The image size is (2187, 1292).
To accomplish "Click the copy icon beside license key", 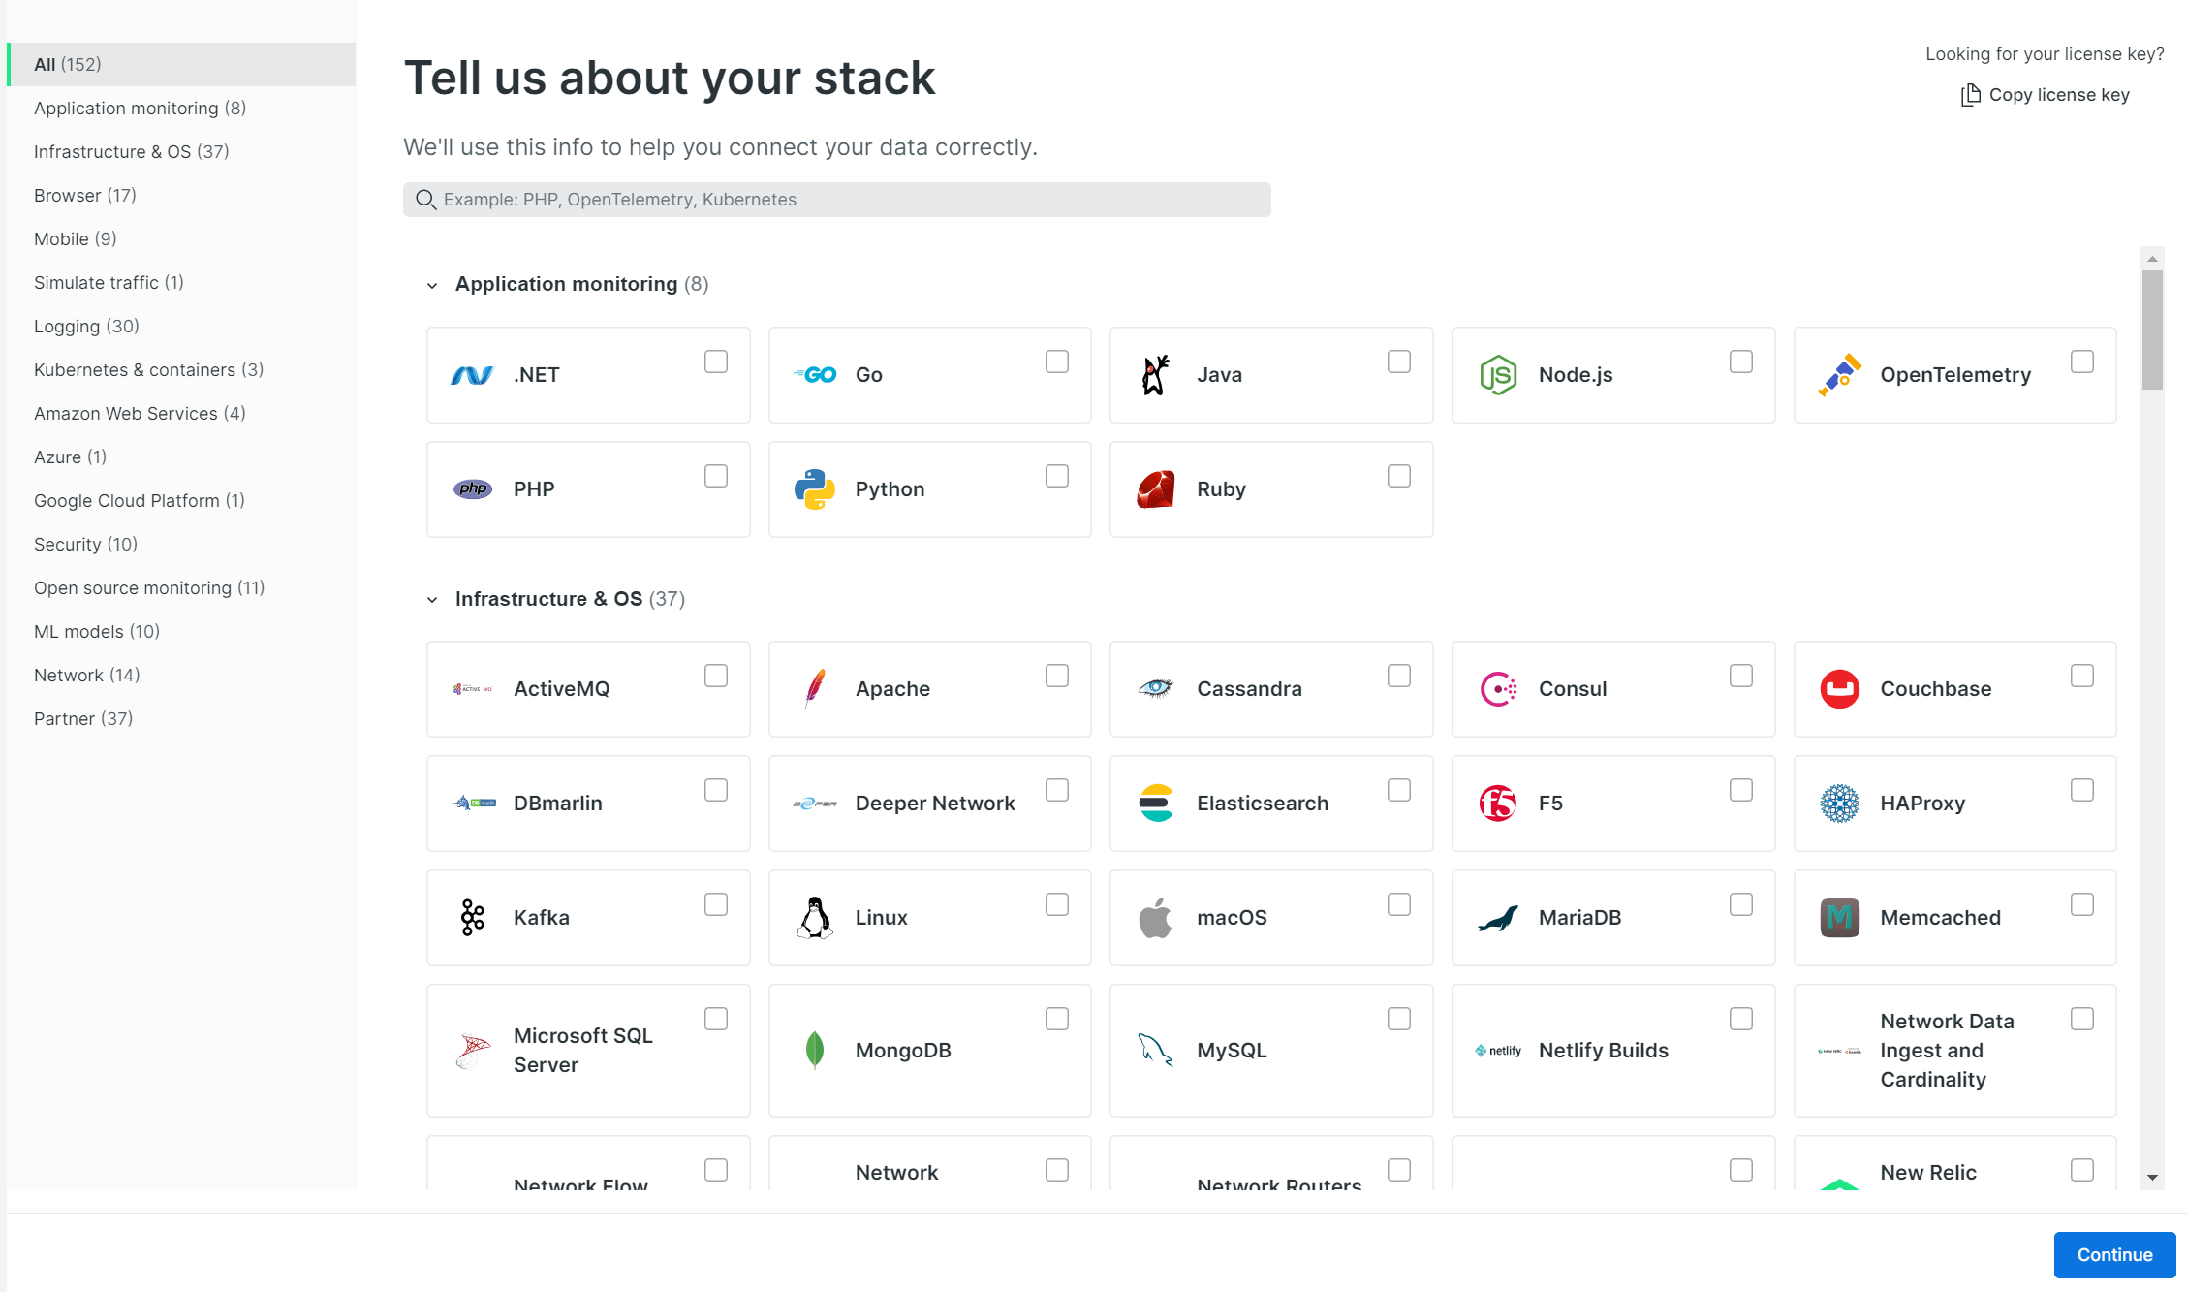I will pos(1970,95).
